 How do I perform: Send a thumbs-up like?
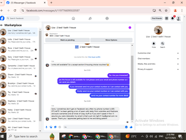(131, 127)
